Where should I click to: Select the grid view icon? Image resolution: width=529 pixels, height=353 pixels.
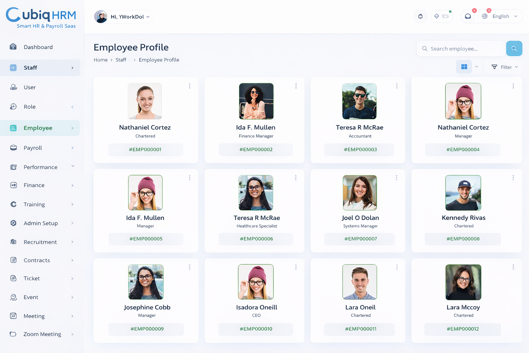point(464,67)
